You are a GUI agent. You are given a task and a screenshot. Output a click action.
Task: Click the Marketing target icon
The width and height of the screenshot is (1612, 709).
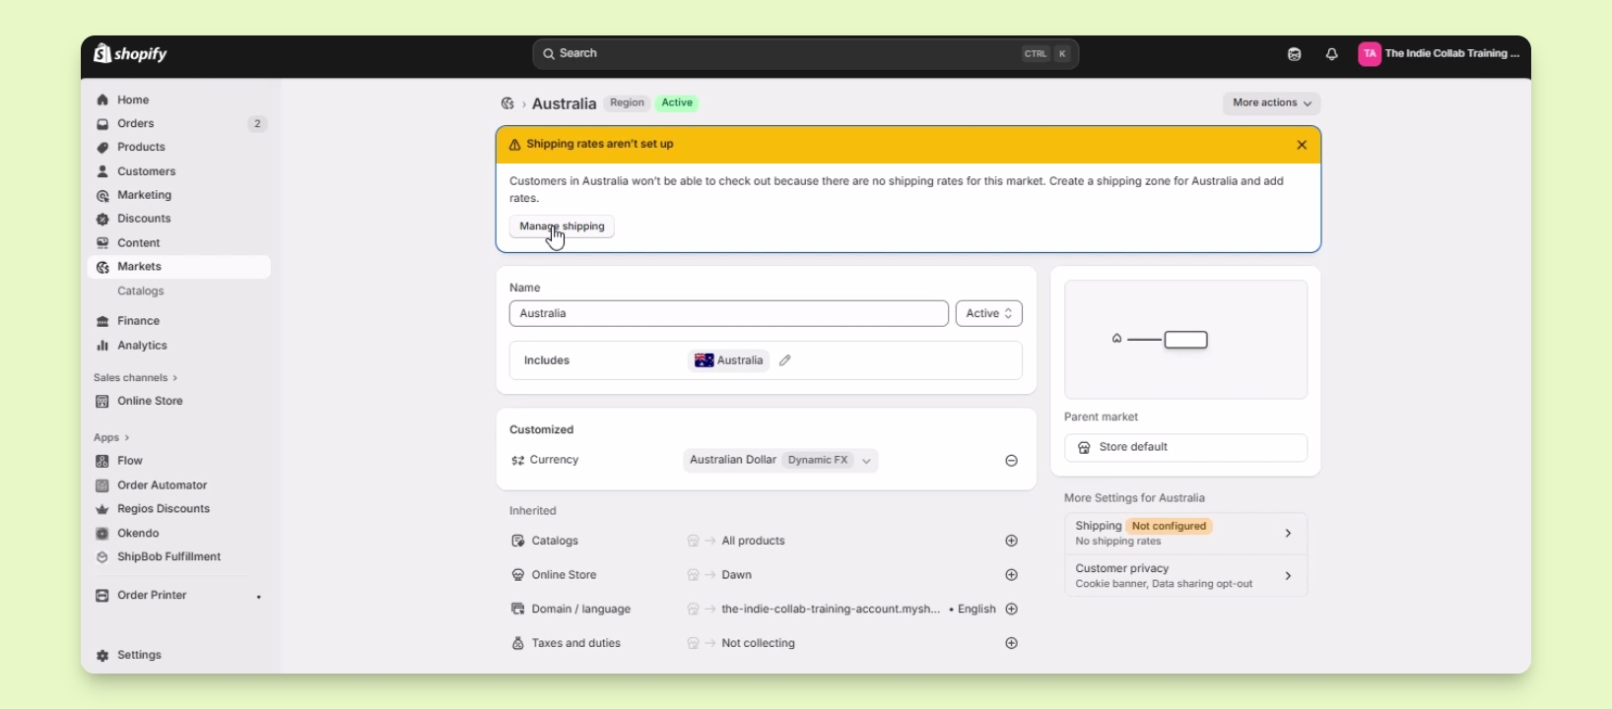point(102,196)
